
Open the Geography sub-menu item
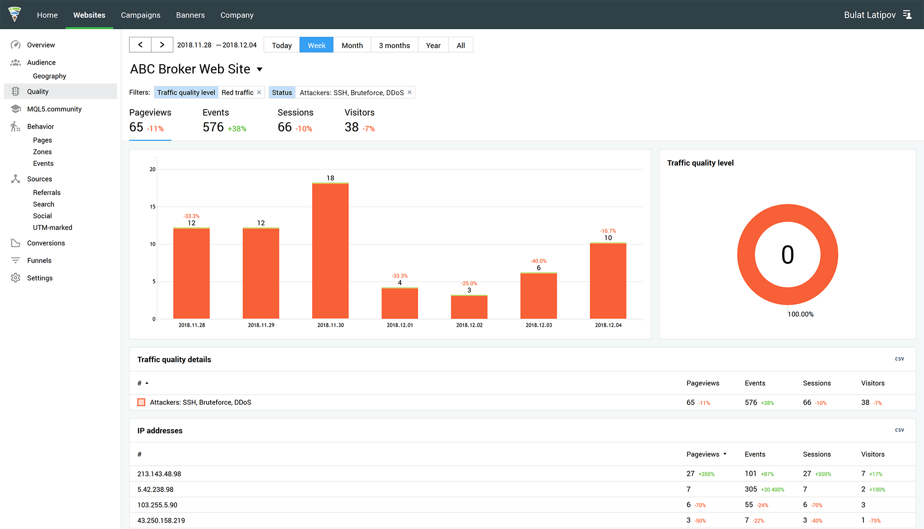49,75
